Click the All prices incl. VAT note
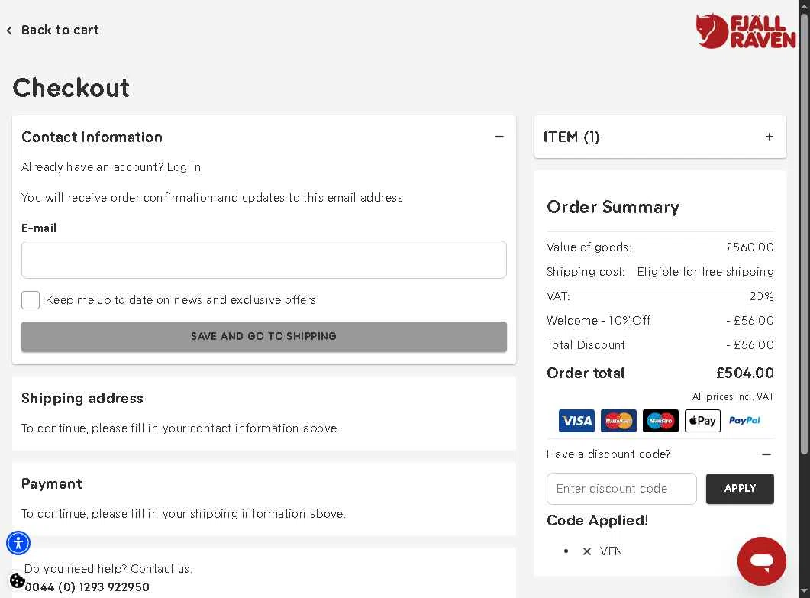Image resolution: width=810 pixels, height=598 pixels. tap(733, 397)
